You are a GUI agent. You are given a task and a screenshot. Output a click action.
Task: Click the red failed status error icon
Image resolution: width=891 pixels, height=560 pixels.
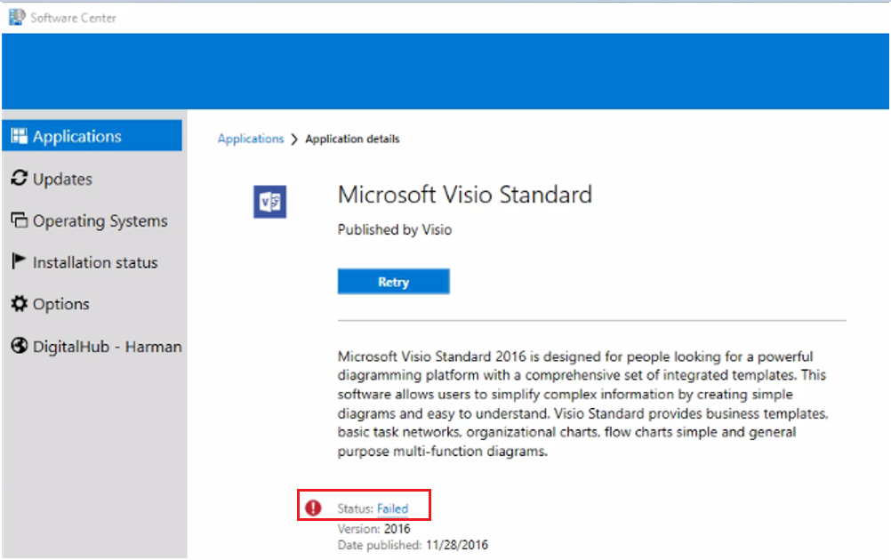pyautogui.click(x=313, y=508)
